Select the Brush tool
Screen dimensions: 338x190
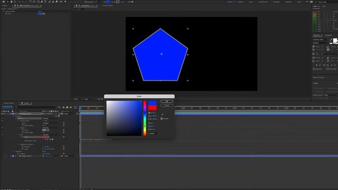(x=49, y=2)
